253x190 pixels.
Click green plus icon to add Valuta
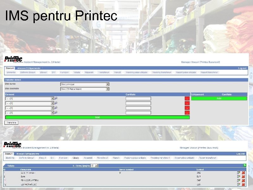click(x=245, y=165)
